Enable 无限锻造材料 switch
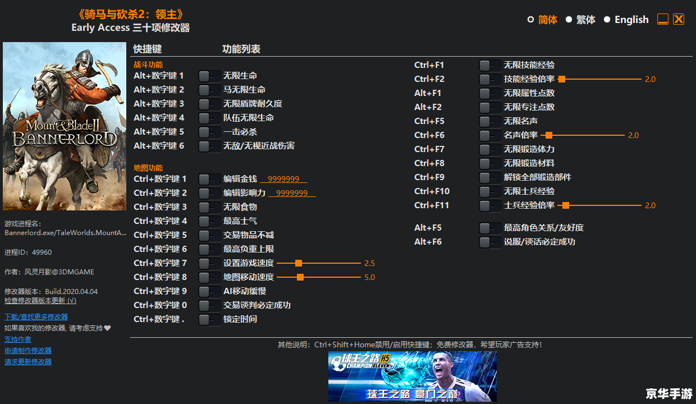696x404 pixels. coord(490,163)
